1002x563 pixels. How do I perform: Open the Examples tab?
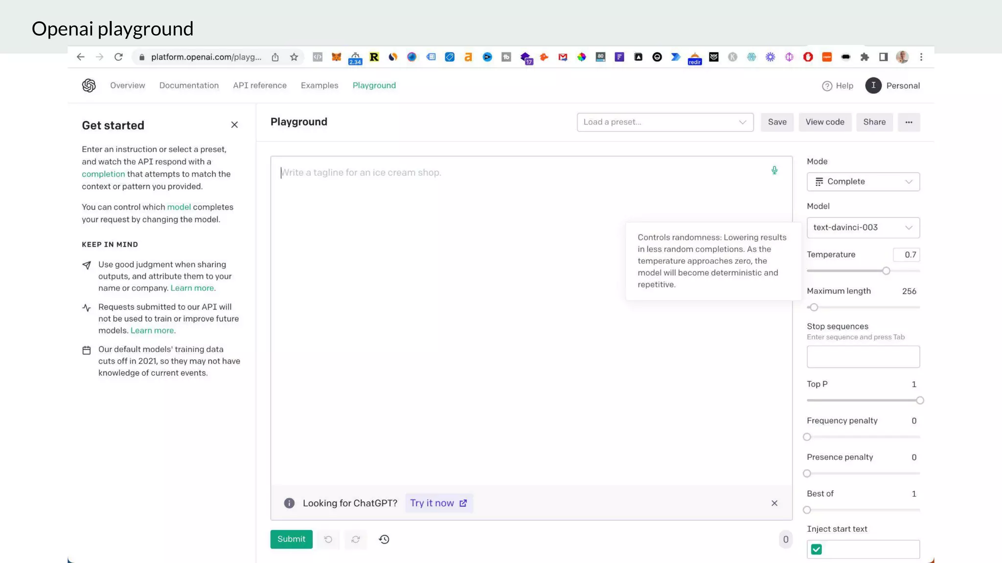pos(319,86)
